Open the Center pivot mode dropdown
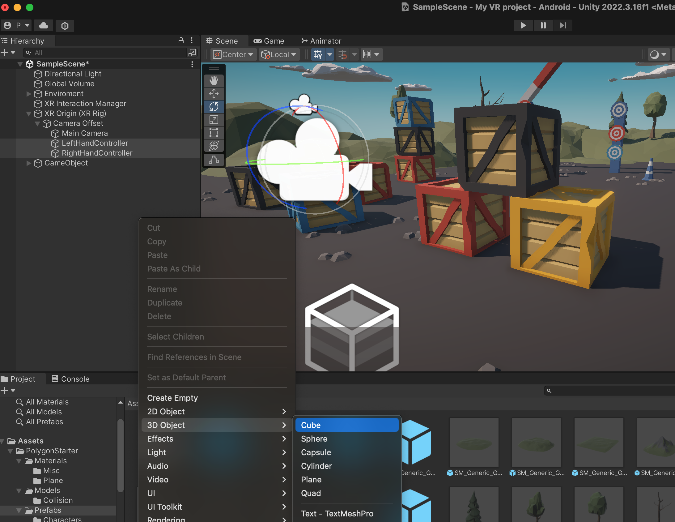Screen dimensions: 675x522 [234, 54]
